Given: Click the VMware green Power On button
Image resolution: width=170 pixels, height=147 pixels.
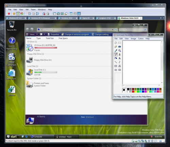Looking at the screenshot, I should 18,14.
